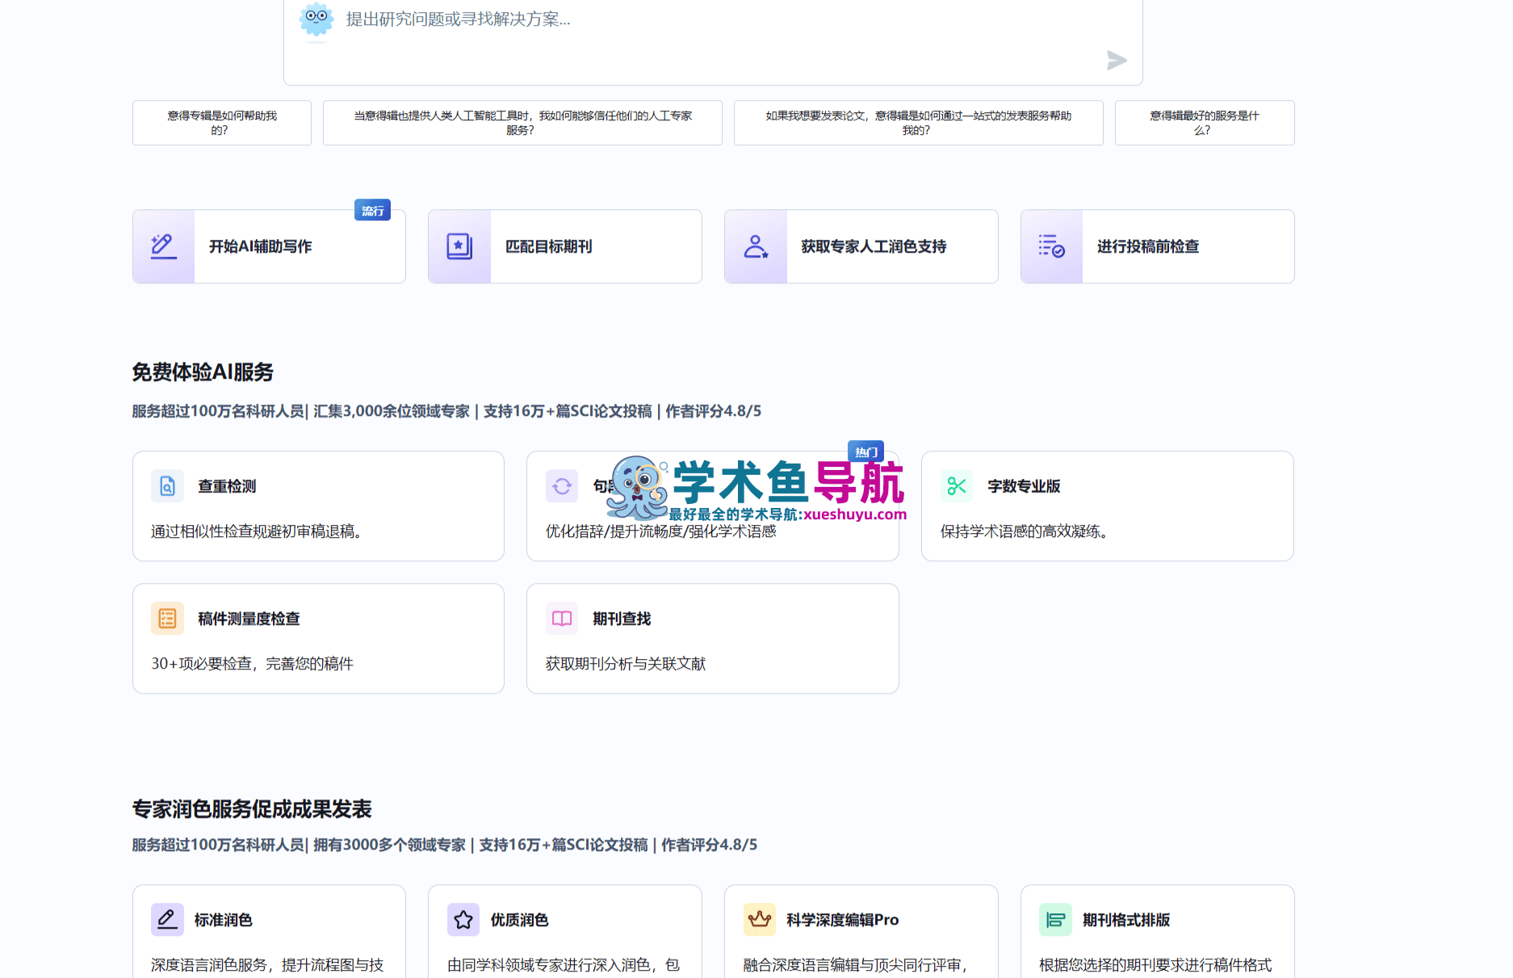Image resolution: width=1513 pixels, height=978 pixels.
Task: Open the 标准润色 service title
Action: point(224,920)
